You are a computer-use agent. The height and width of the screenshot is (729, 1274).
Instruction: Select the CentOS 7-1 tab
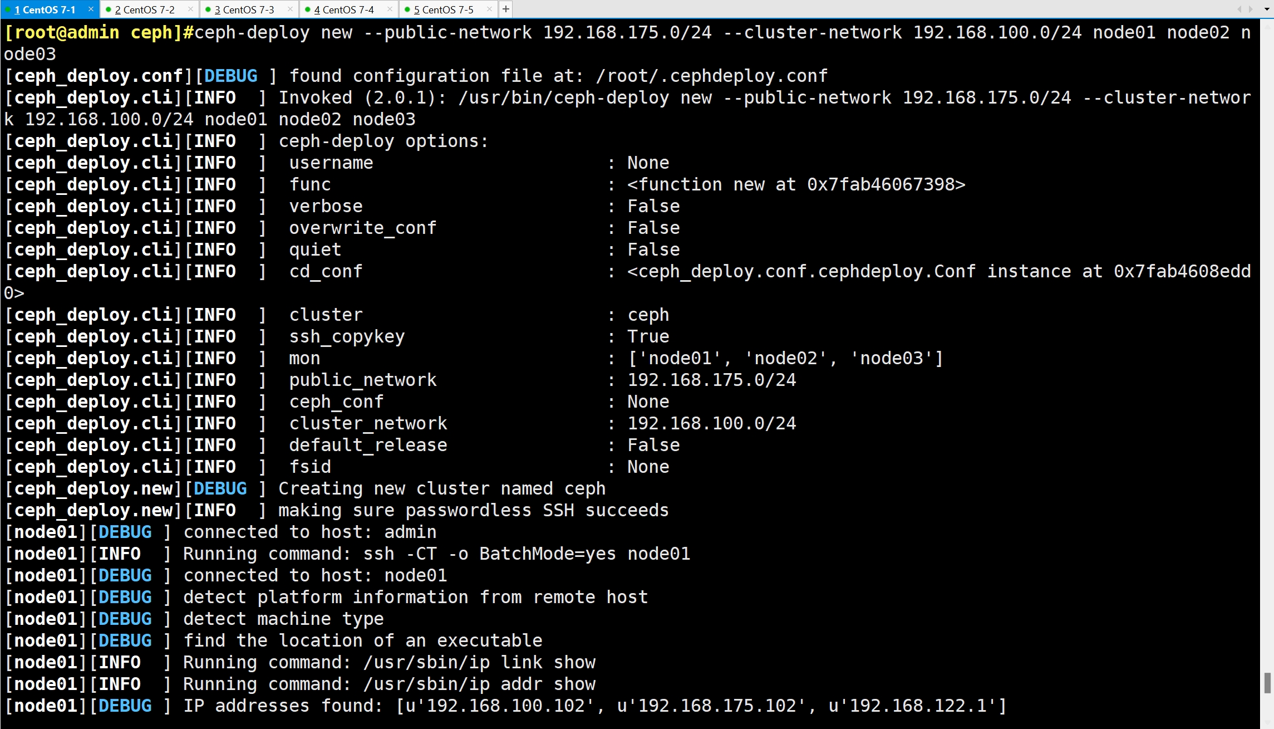tap(45, 9)
